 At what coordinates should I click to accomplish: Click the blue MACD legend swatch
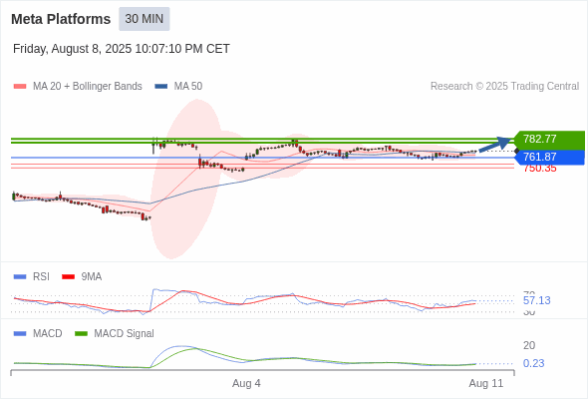[x=20, y=334]
